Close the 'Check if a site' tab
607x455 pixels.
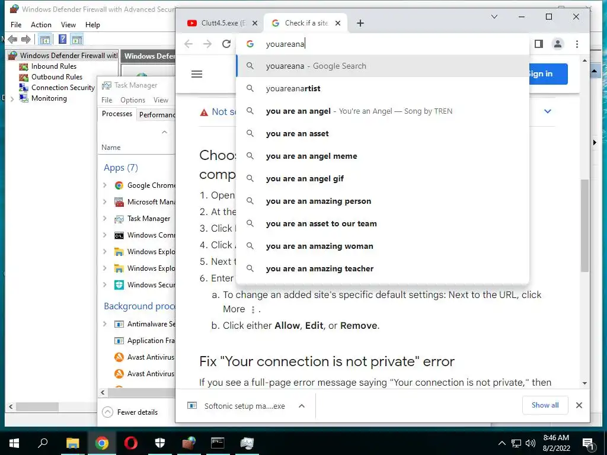click(337, 23)
